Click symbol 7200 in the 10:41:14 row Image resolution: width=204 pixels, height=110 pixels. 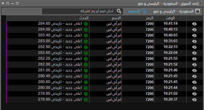150,24
